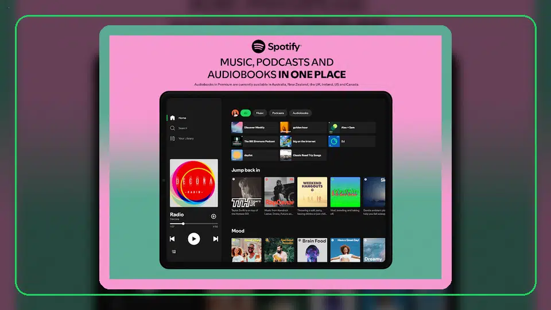Click the Spotify logo at top
The width and height of the screenshot is (551, 310).
click(276, 46)
